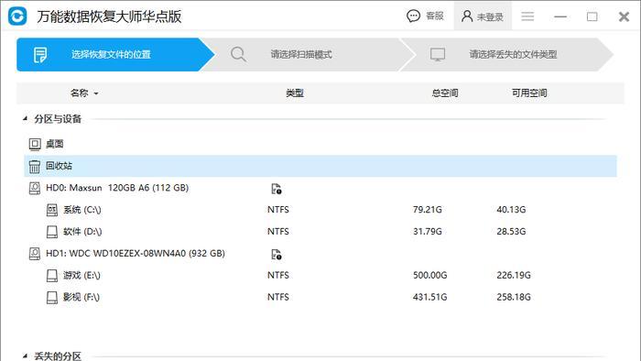Collapse the 分区与设备 section
641x361 pixels.
26,118
